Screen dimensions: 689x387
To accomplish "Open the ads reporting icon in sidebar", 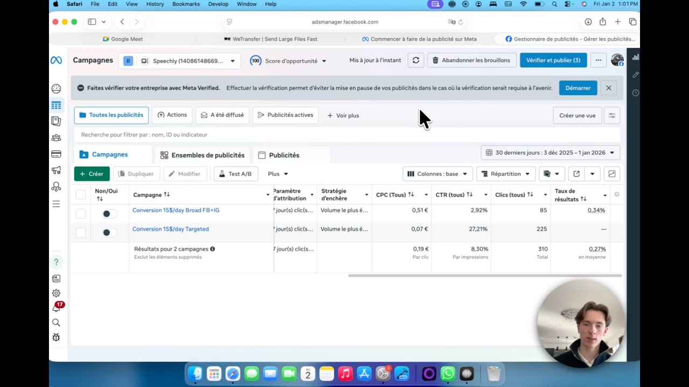I will click(x=56, y=121).
